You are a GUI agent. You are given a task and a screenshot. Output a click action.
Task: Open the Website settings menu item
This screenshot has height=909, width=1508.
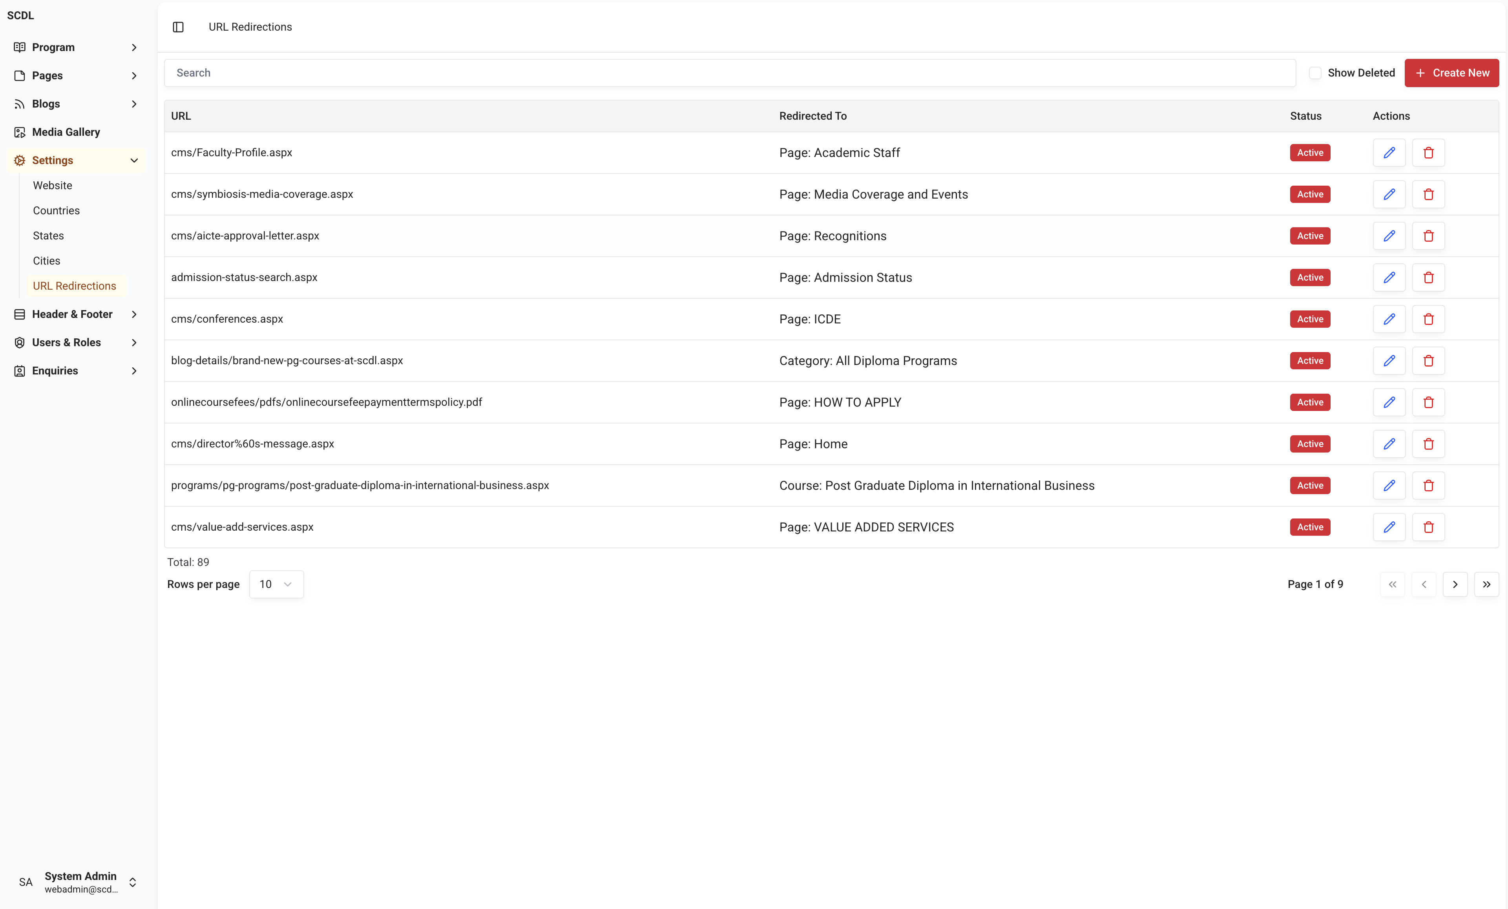pos(53,185)
